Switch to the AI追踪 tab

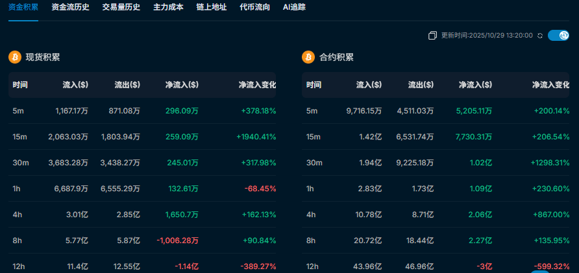[x=294, y=8]
